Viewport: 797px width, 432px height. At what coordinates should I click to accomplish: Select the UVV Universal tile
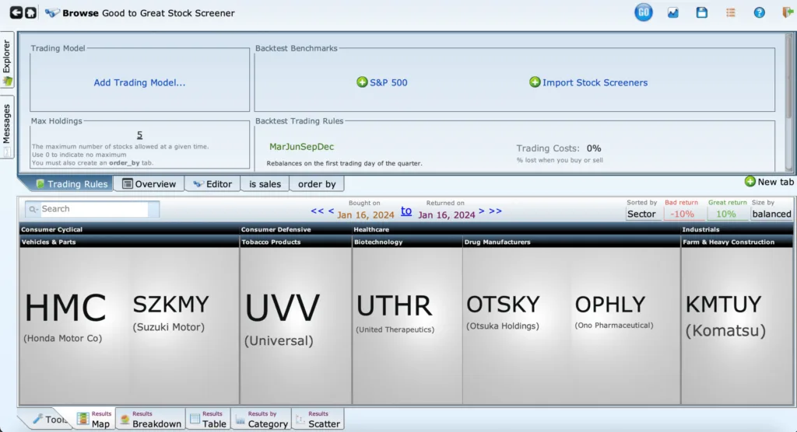296,325
